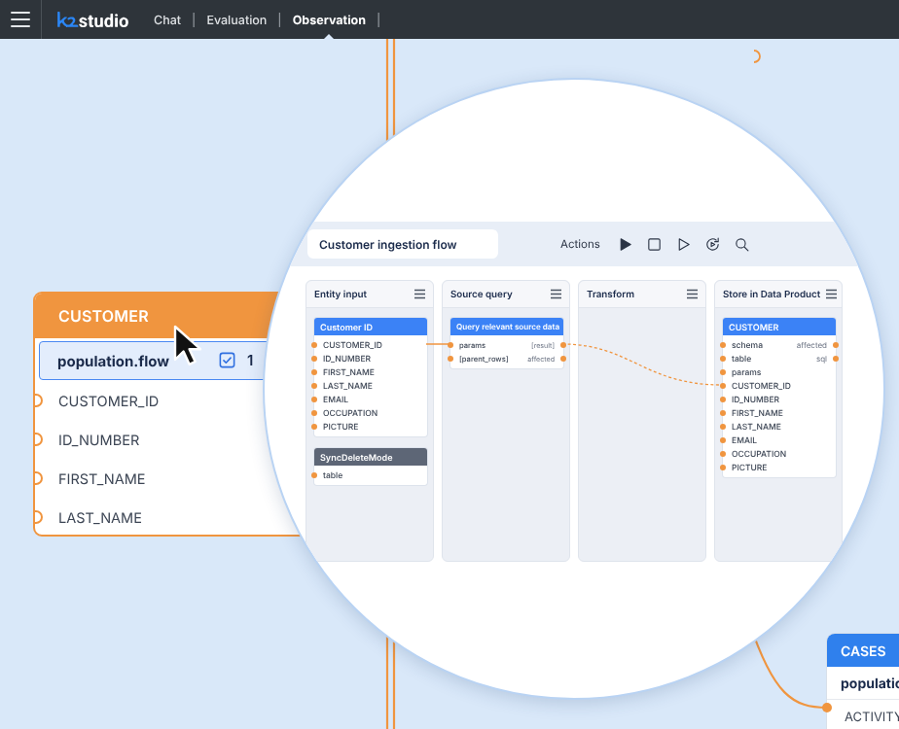Click [result] output port in query actor
Image resolution: width=899 pixels, height=729 pixels.
tap(563, 345)
